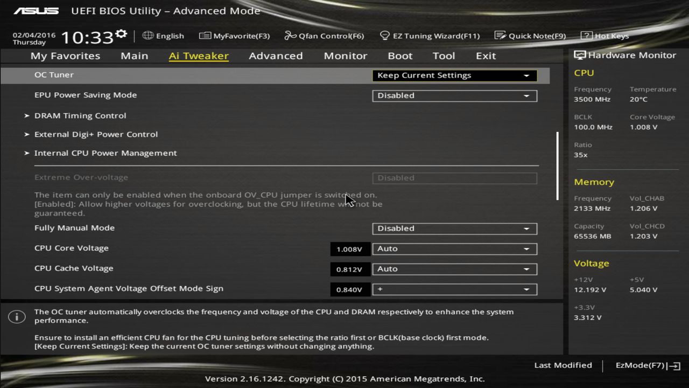Click the disabled Extreme Over-voltage field
Screen dimensions: 689x388
(454, 178)
